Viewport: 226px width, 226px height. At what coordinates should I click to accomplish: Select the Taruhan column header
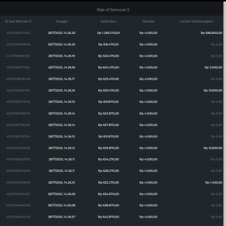[x=149, y=21]
